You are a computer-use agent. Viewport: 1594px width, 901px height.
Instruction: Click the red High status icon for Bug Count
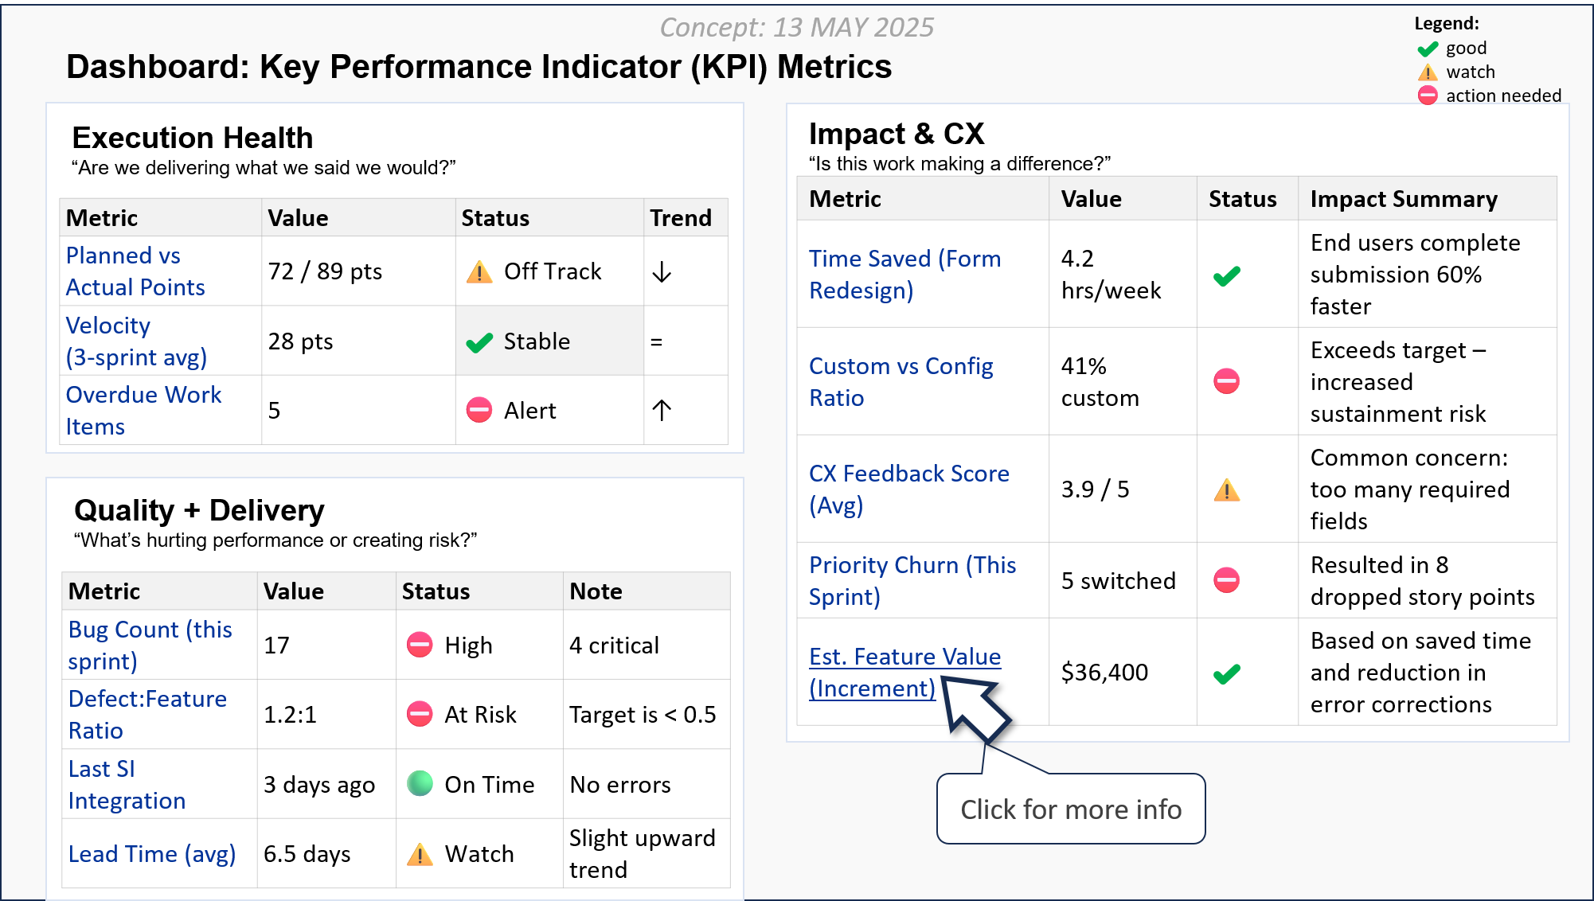[x=420, y=645]
